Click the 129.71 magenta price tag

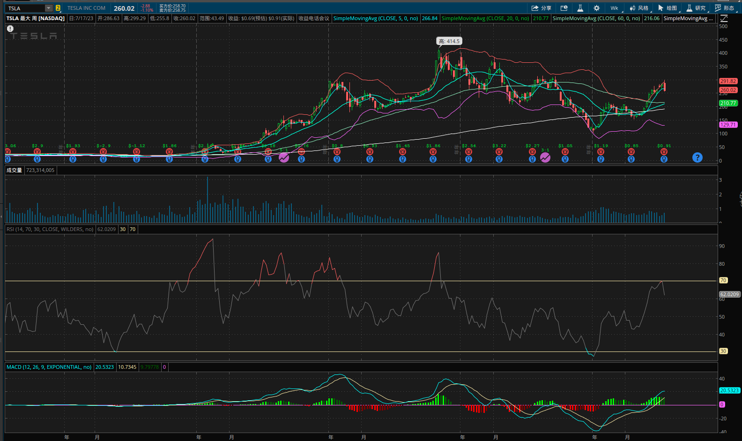(728, 125)
